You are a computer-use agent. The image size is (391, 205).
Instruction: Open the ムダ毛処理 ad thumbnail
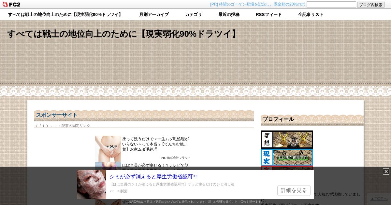pos(108,149)
